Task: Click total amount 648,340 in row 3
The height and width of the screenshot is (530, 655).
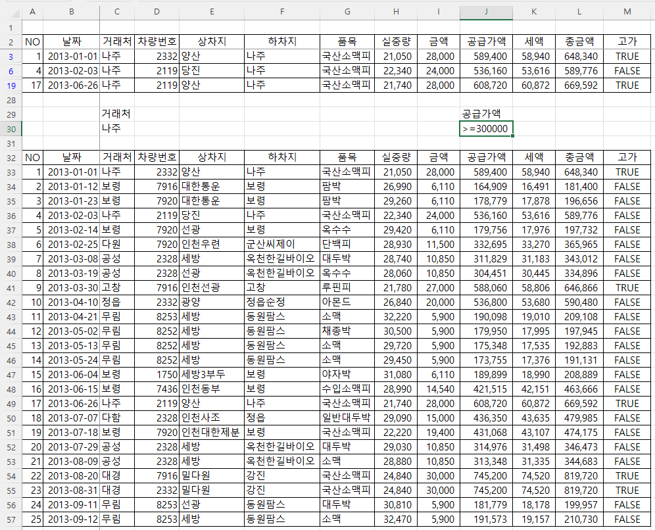Action: tap(579, 57)
